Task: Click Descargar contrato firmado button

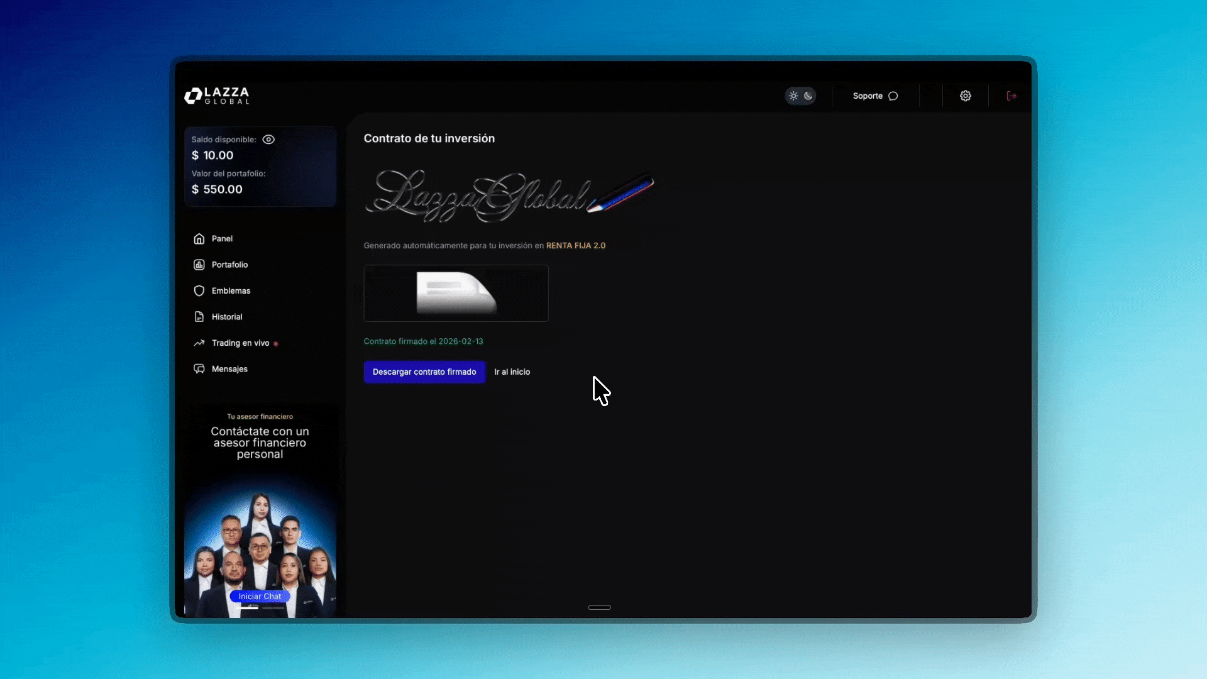Action: point(424,372)
